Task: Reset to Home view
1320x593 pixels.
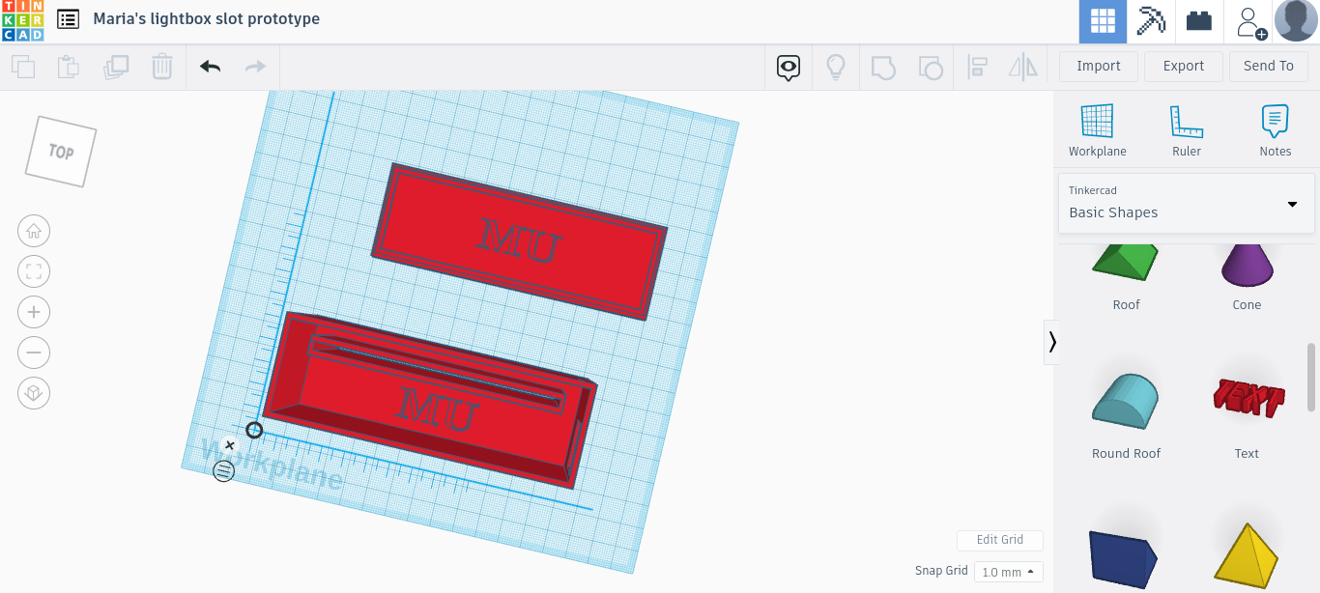Action: click(34, 231)
